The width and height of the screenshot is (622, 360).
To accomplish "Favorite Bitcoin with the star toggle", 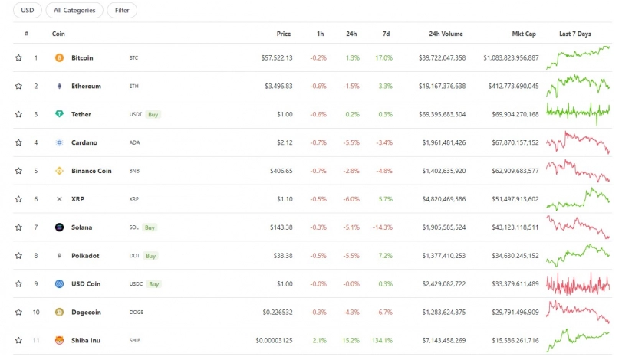I will (18, 57).
